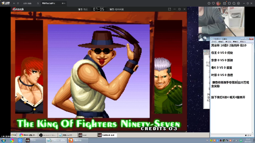
Task: Click the notepad vertical scrollbar
Action: pyautogui.click(x=252, y=88)
